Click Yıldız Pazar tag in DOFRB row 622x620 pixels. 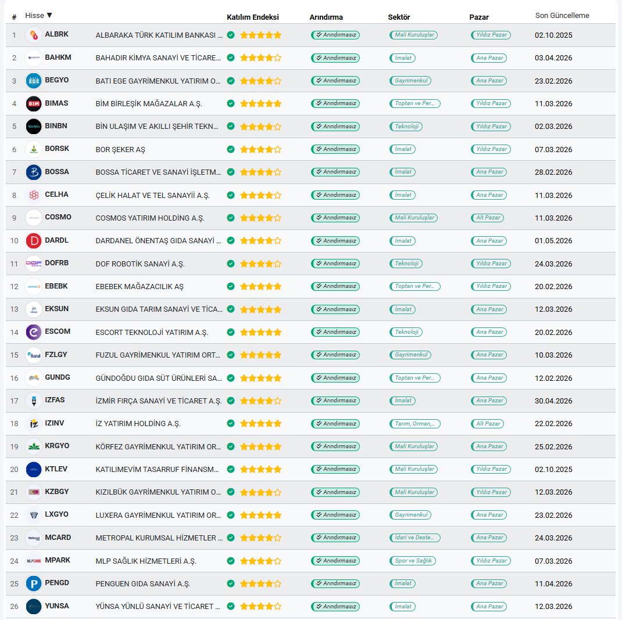click(x=491, y=264)
